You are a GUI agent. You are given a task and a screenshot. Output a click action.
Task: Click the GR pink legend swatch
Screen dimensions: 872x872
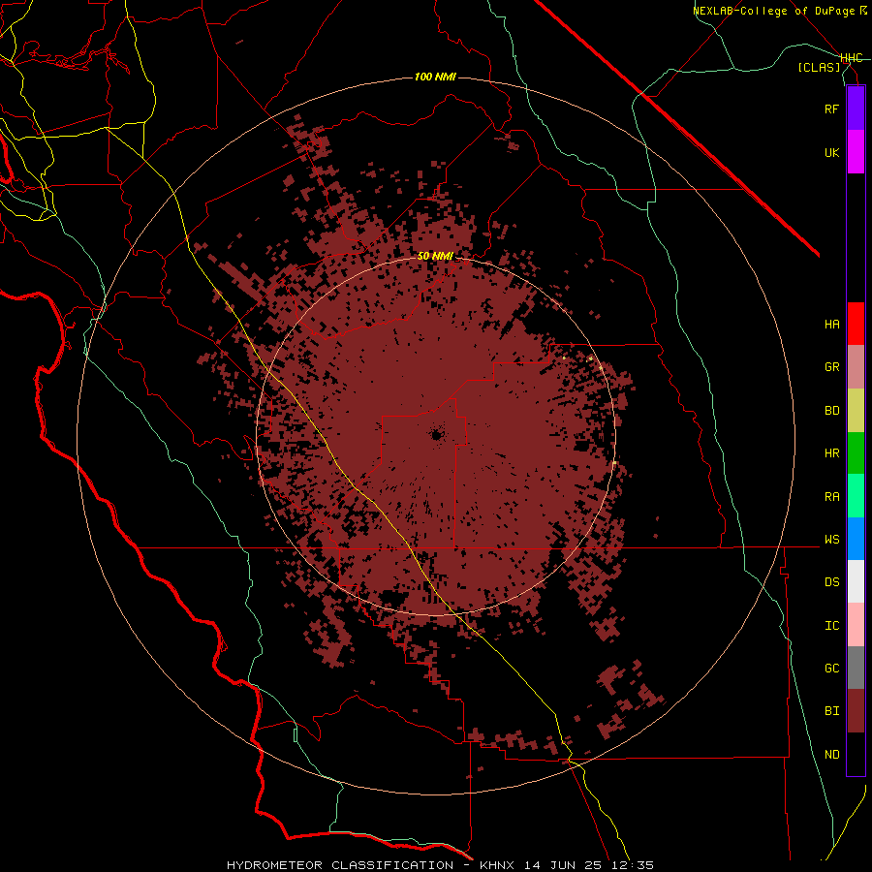(x=856, y=367)
